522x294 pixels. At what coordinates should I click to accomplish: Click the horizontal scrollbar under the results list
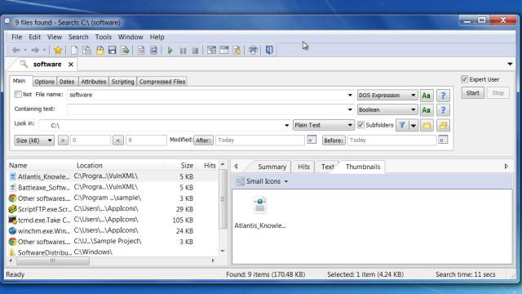(52, 261)
